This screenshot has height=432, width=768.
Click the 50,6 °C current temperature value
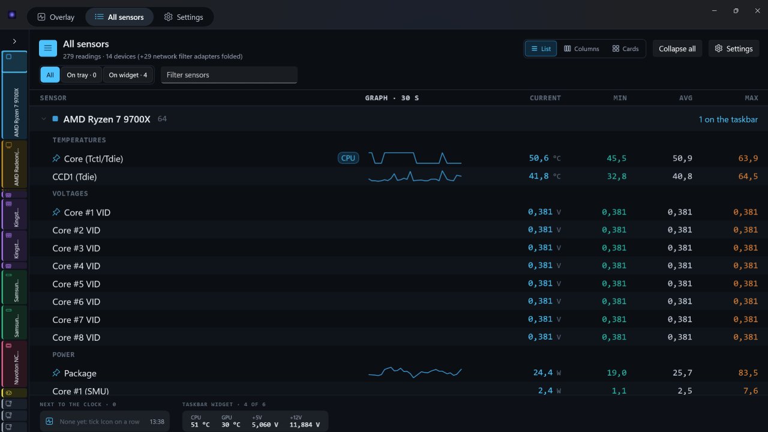point(545,158)
